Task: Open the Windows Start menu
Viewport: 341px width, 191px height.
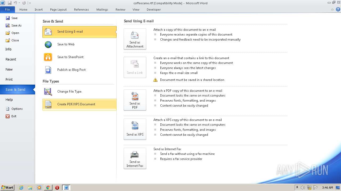Action: 7,188
